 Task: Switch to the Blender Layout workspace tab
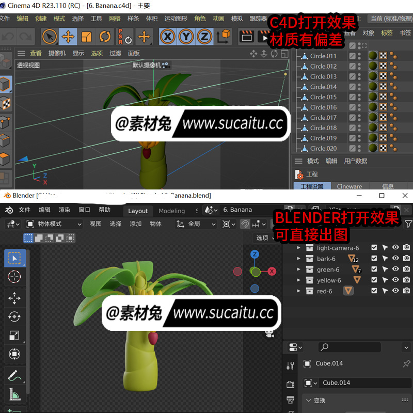(138, 211)
